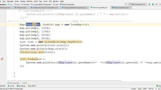Image resolution: width=161 pixels, height=90 pixels.
Task: Open the Run menu in menu bar
Action: coord(41,1)
